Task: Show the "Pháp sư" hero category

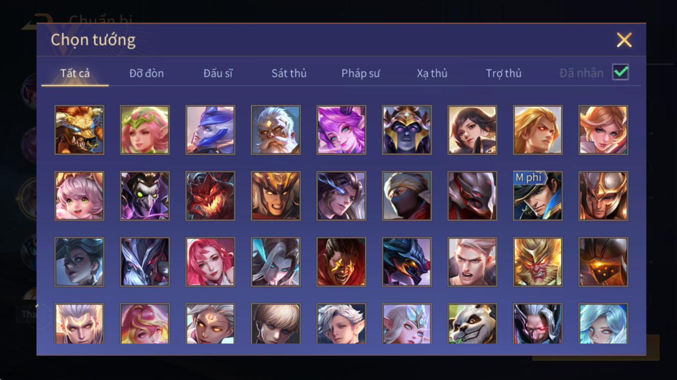Action: pos(361,73)
